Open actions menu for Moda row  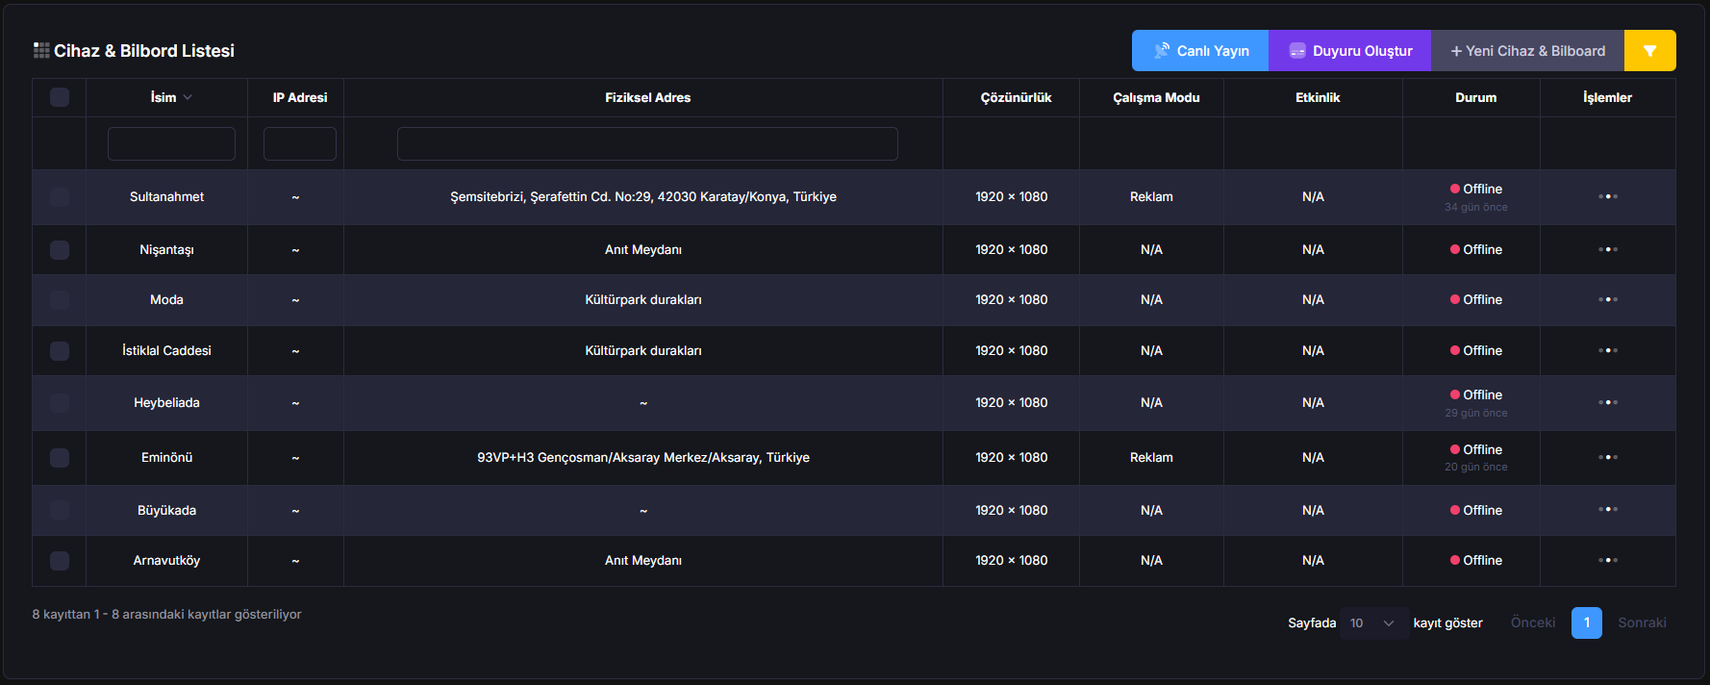point(1607,300)
